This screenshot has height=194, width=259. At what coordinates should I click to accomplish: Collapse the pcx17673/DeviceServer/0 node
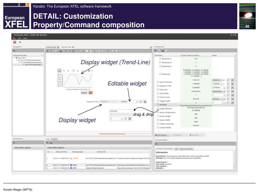pos(17,60)
